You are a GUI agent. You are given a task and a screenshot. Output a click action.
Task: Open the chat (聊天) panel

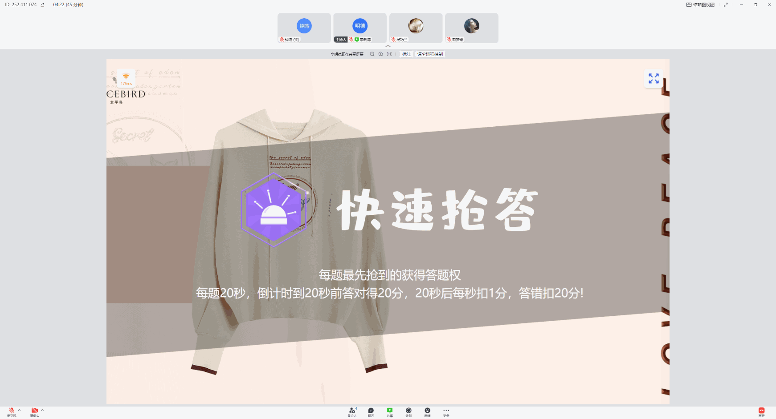371,411
